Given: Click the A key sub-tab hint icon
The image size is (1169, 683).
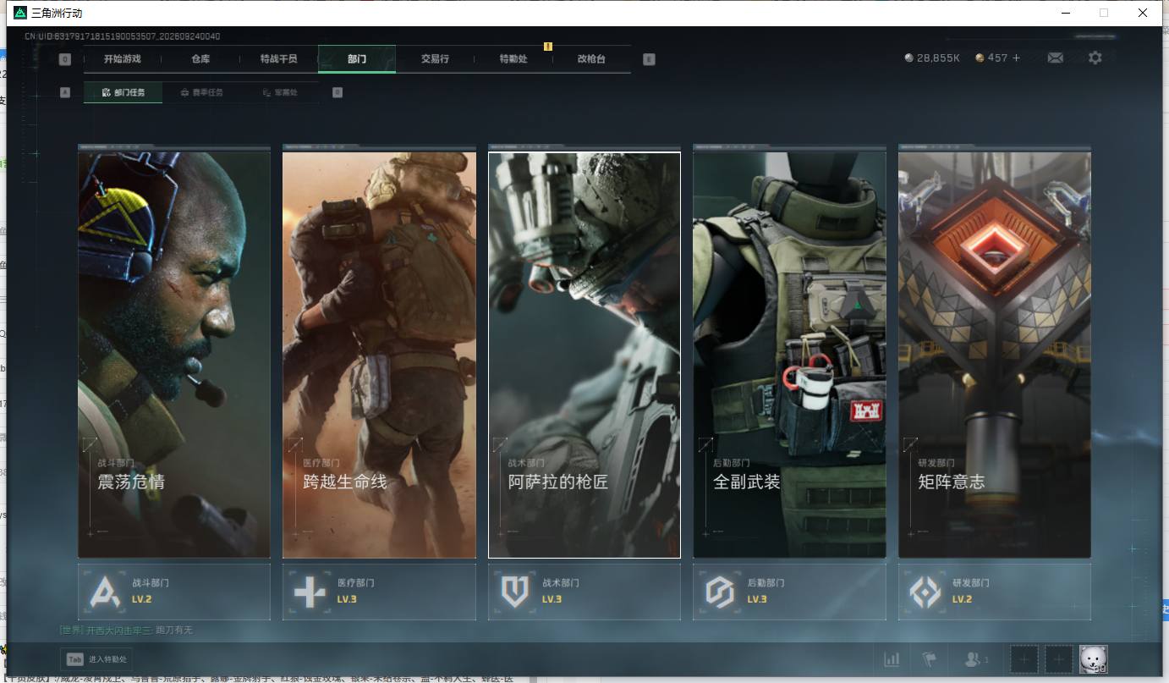Looking at the screenshot, I should [x=65, y=92].
